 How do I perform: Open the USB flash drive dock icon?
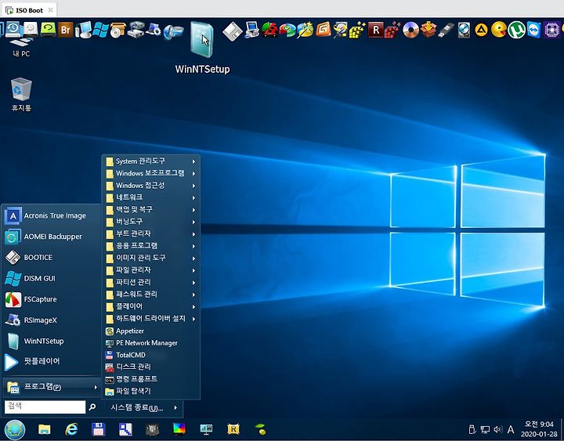coord(446,31)
